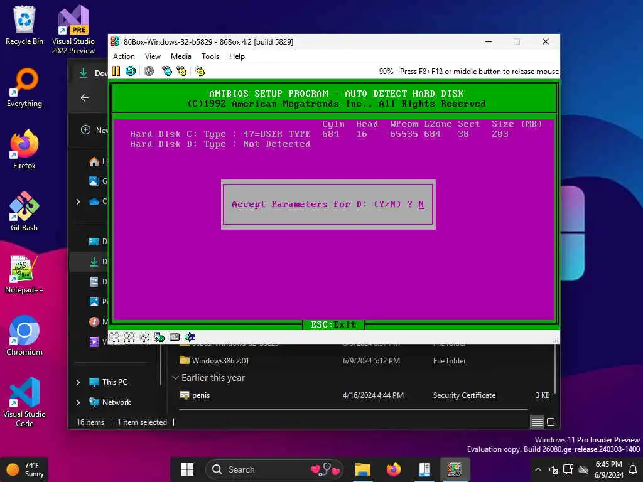The image size is (643, 482).
Task: Click the New plus icon in File Explorer
Action: [85, 130]
